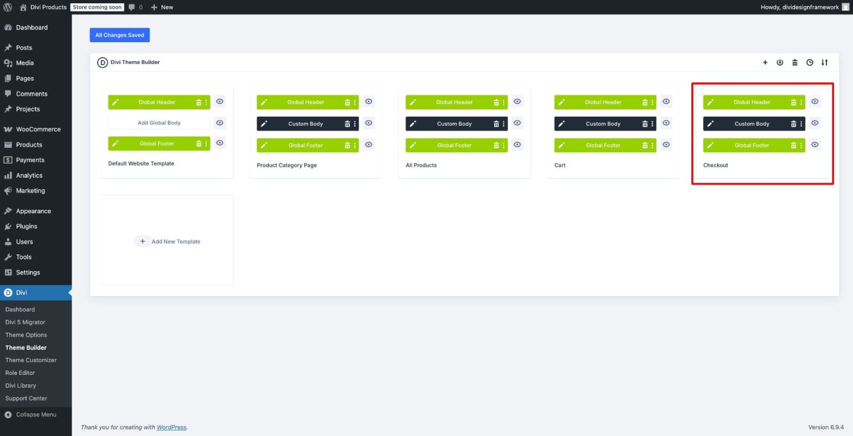Toggle visibility of Default Website Template's Global Header
The width and height of the screenshot is (853, 436).
[x=220, y=102]
